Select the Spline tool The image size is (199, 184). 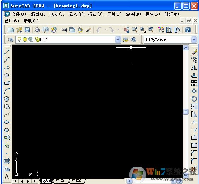coord(7,115)
